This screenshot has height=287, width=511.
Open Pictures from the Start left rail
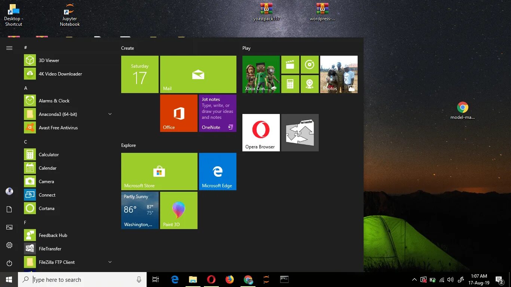click(x=9, y=227)
